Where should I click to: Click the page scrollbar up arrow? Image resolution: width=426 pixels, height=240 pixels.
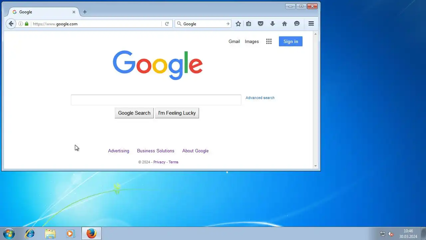click(316, 34)
